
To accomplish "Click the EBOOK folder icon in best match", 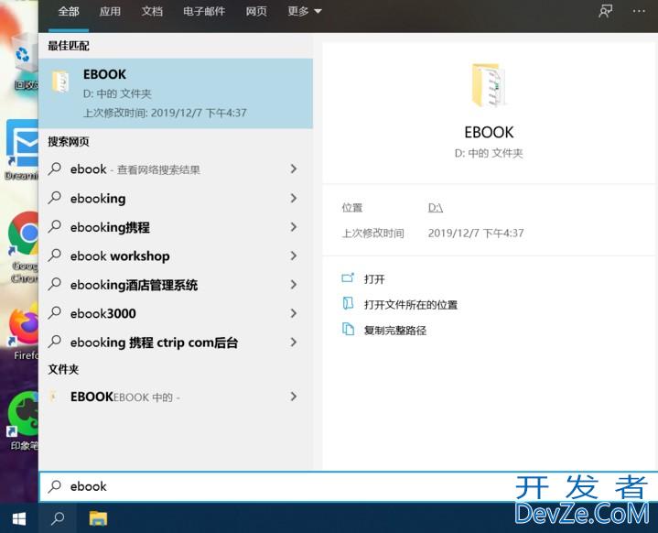I will pyautogui.click(x=60, y=82).
